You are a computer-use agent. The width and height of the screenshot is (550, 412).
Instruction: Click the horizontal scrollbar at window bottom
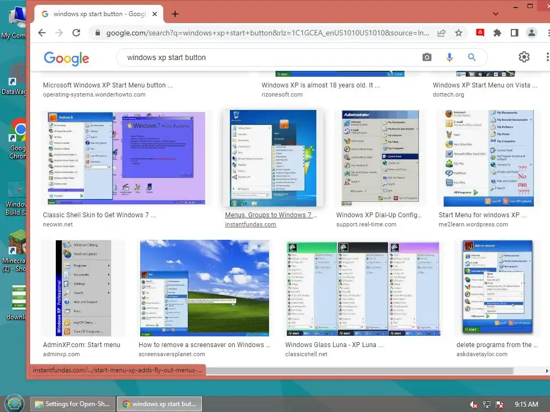click(359, 371)
